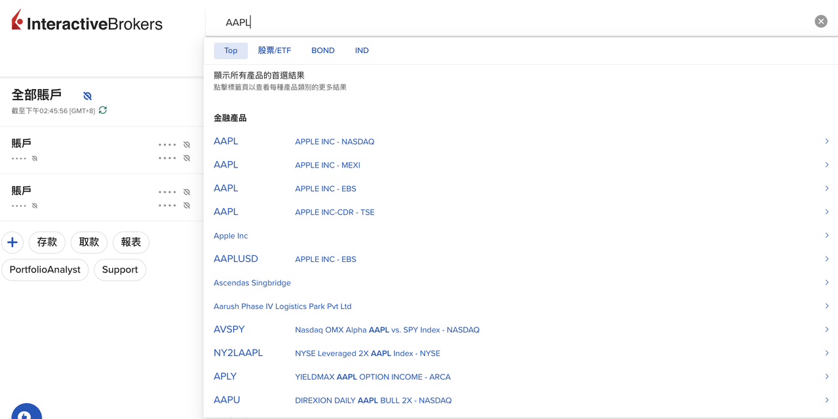Expand chevron on the AVSPY row

pos(827,330)
